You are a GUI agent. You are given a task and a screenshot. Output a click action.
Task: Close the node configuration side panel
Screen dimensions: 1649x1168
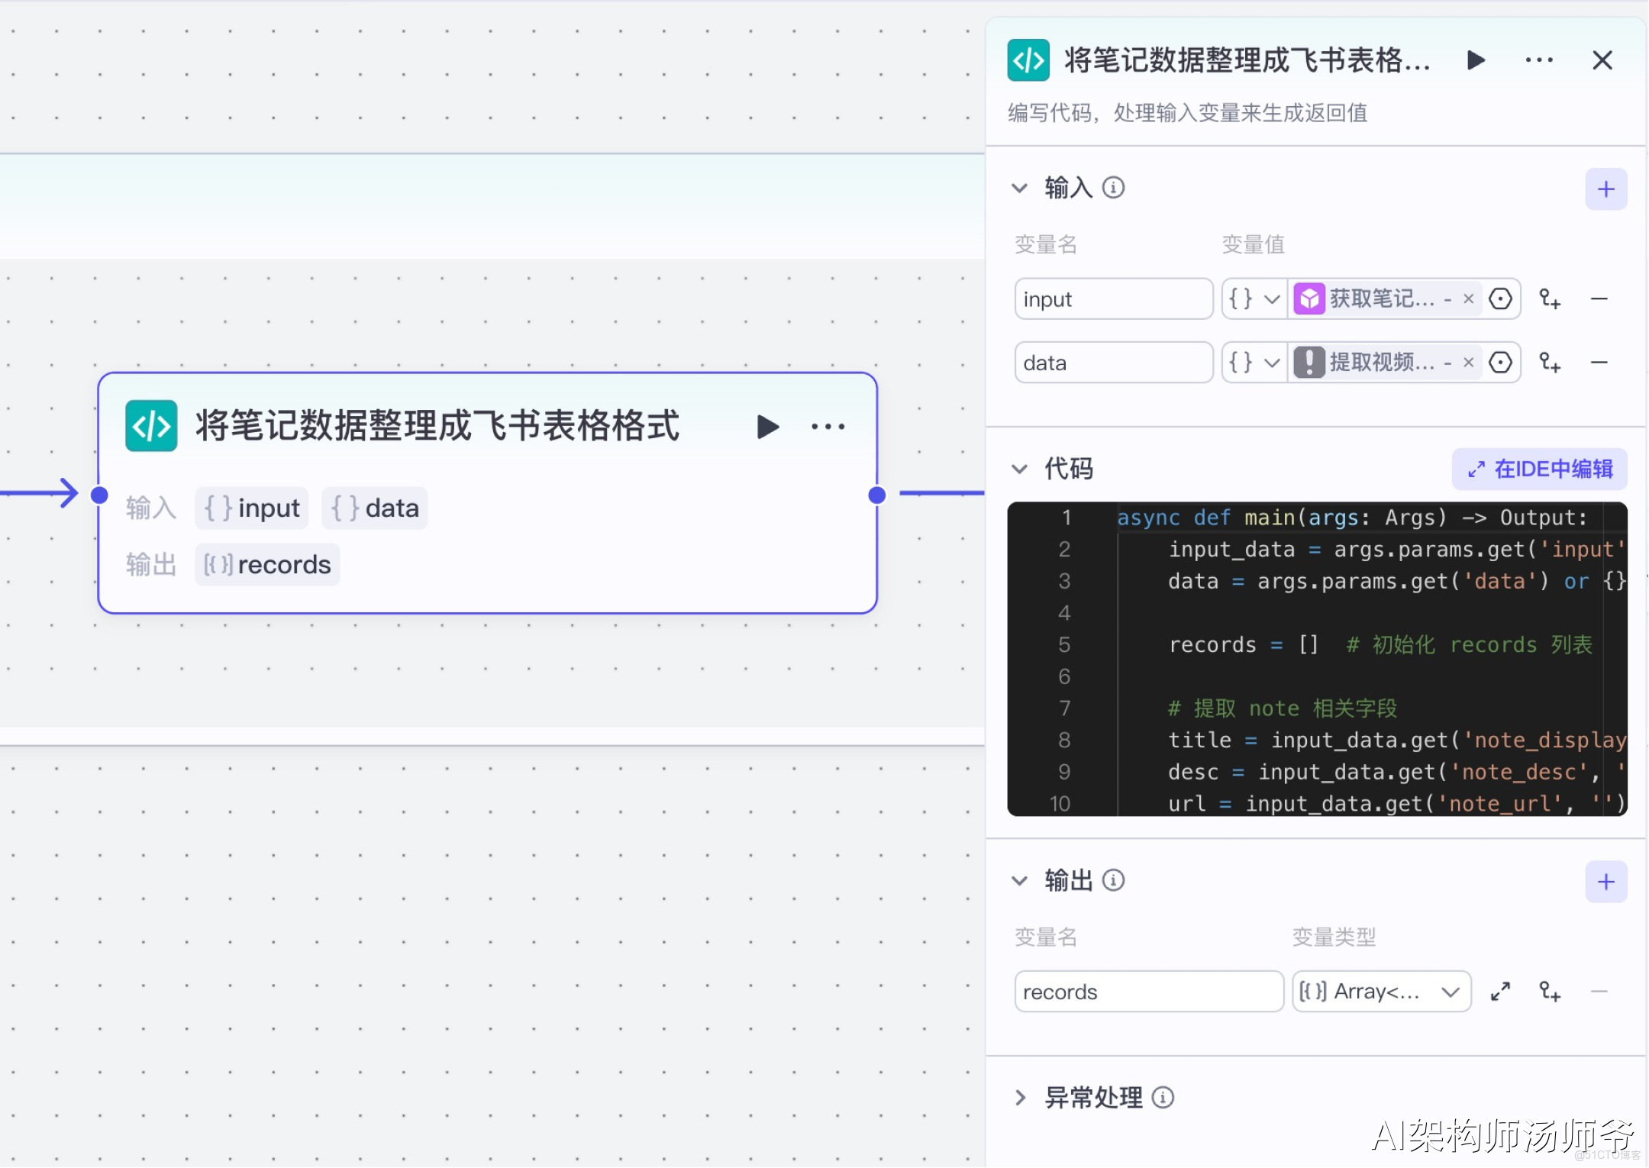1602,60
